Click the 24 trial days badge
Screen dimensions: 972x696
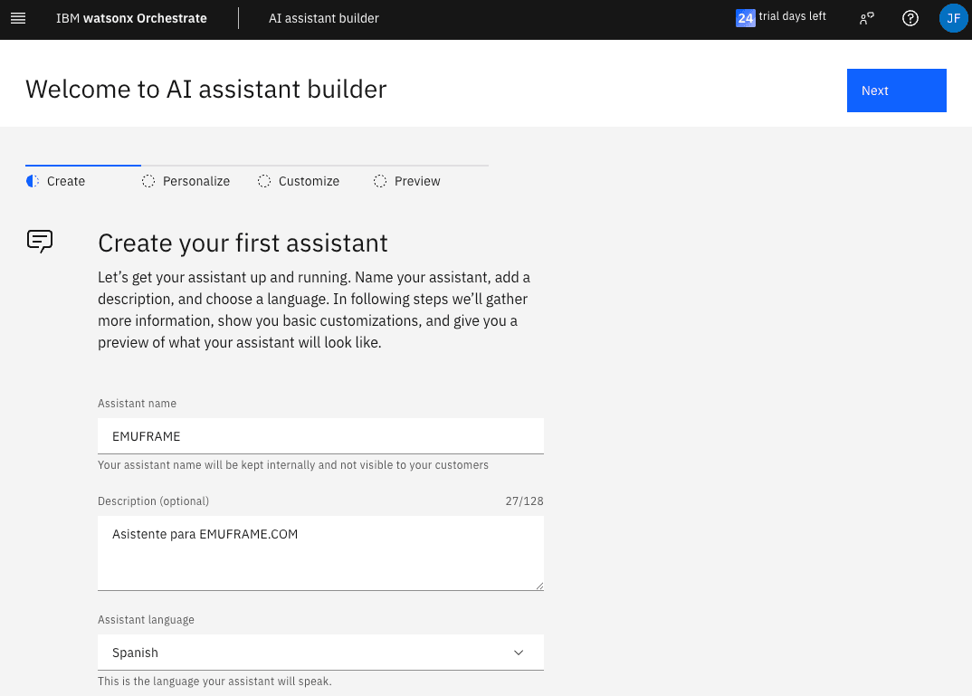point(746,18)
